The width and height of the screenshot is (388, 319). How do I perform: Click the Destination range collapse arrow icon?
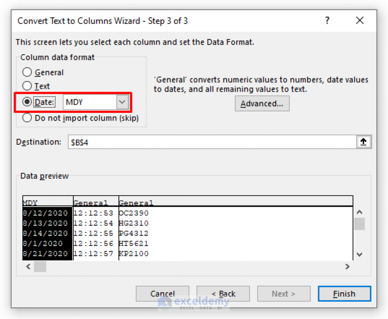[x=363, y=142]
